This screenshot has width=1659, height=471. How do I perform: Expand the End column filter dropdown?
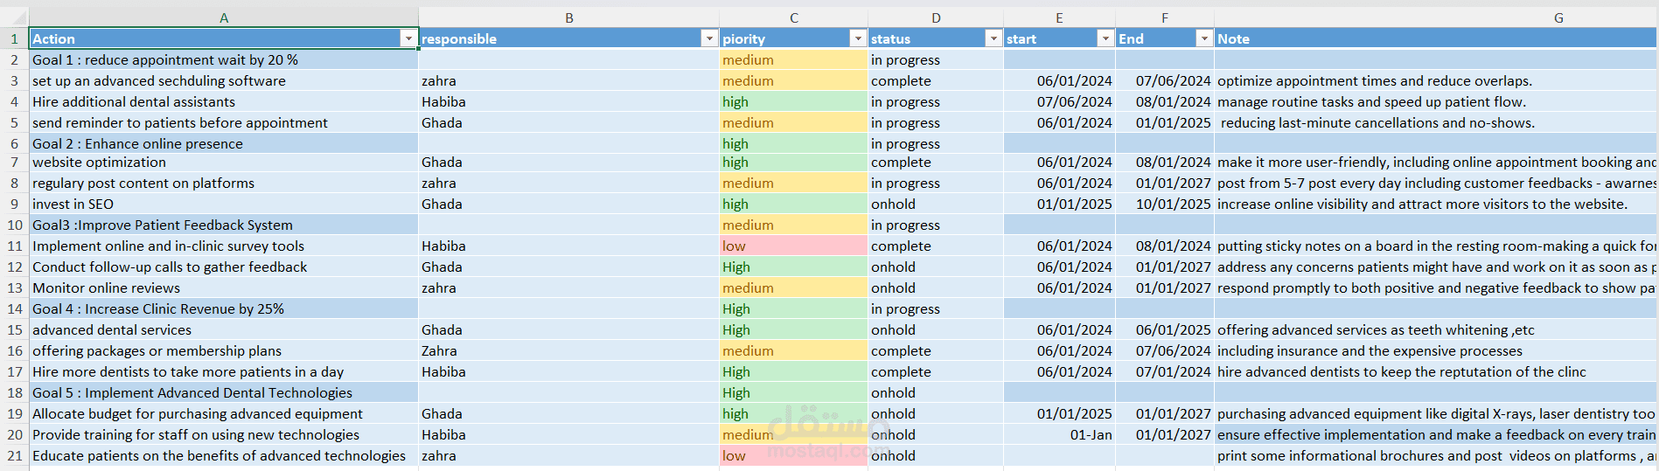click(1204, 38)
